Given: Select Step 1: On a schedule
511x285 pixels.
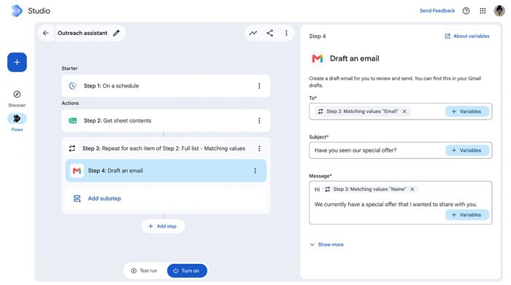Looking at the screenshot, I should coord(166,86).
